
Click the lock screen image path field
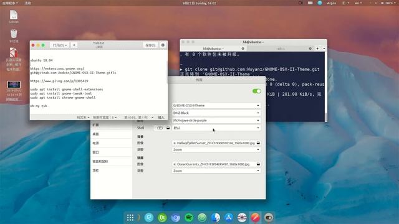click(x=216, y=164)
